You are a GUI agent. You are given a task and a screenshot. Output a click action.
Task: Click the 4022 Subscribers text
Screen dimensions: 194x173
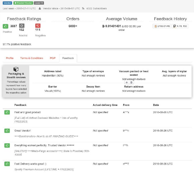pyautogui.click(x=96, y=8)
